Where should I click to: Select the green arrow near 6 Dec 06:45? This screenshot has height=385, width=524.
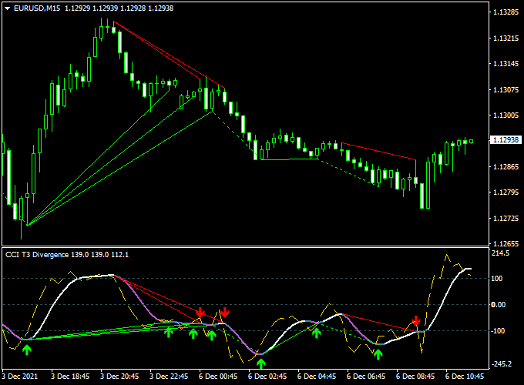[x=378, y=355]
